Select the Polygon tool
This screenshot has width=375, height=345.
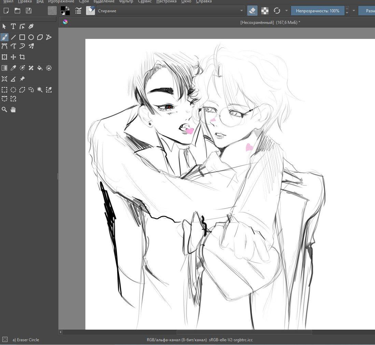click(40, 37)
